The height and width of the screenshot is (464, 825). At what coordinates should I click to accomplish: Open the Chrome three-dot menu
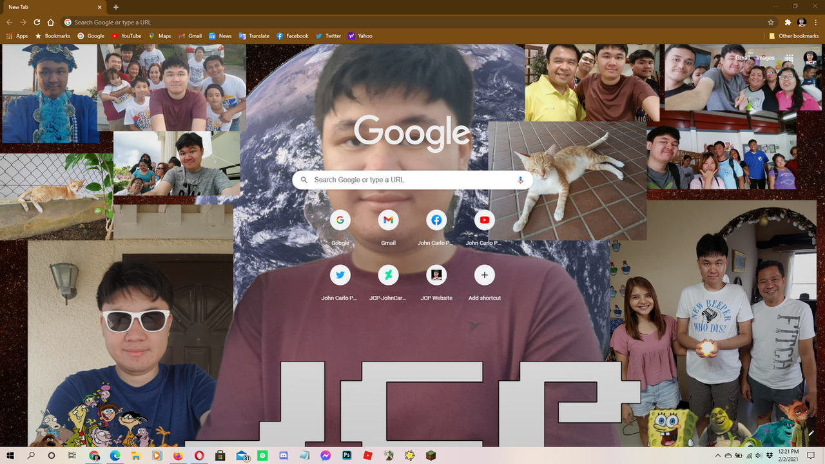816,22
